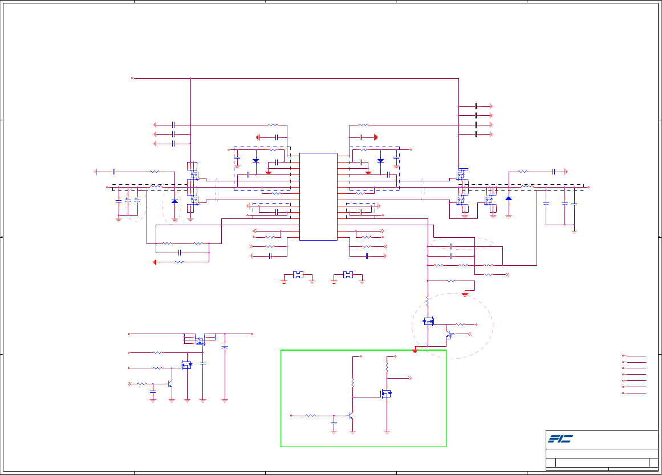Click the left jumper symbol below the IC

click(298, 275)
